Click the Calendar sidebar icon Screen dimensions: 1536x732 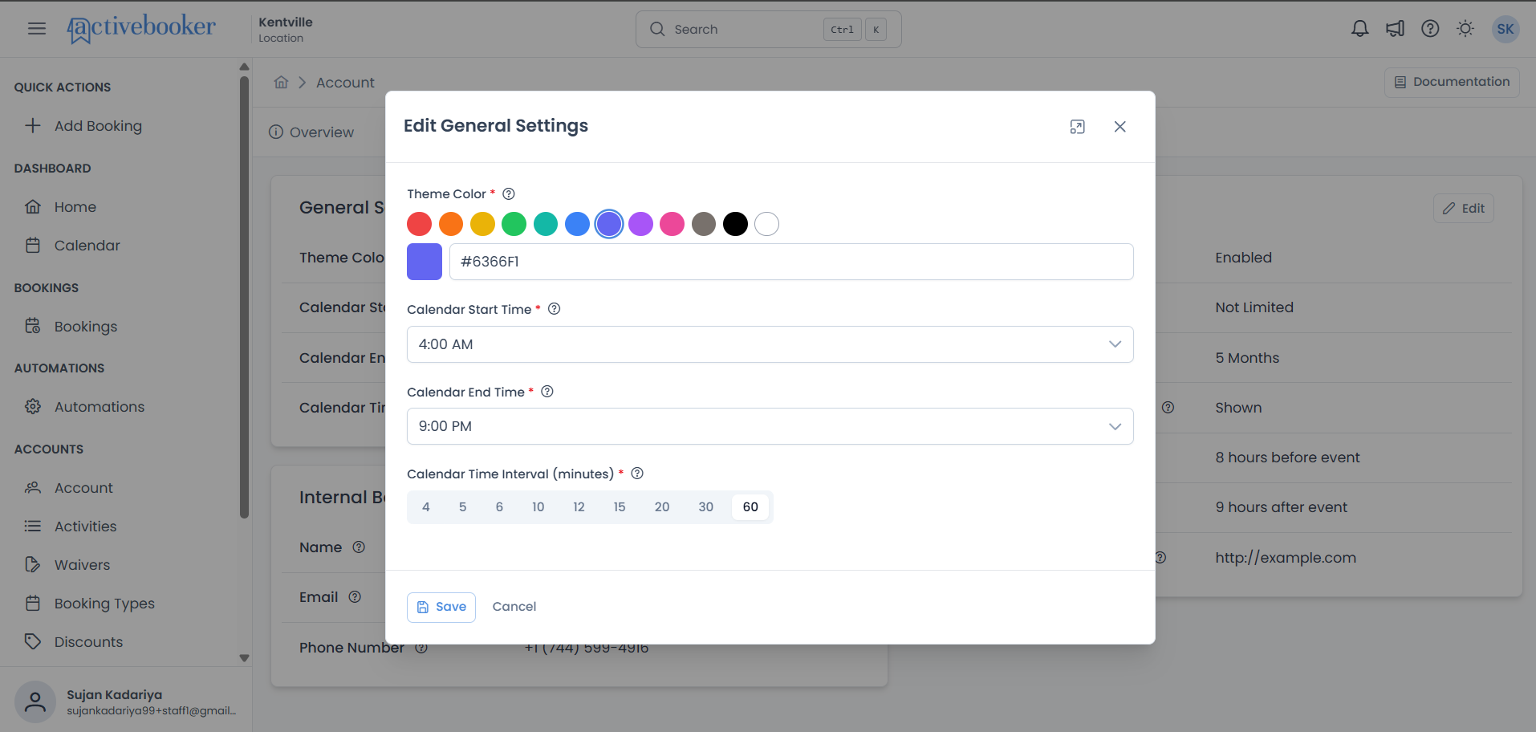point(33,245)
